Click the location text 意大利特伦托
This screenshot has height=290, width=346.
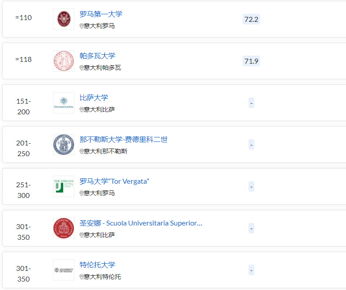pos(102,277)
